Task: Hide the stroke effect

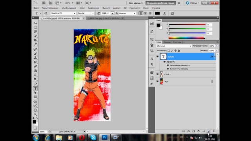Action: tap(168, 69)
